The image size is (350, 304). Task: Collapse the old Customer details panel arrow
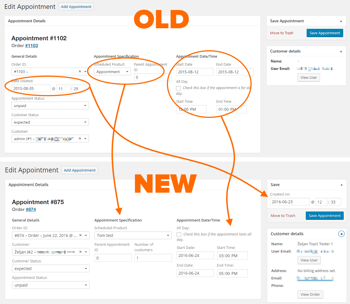[341, 51]
